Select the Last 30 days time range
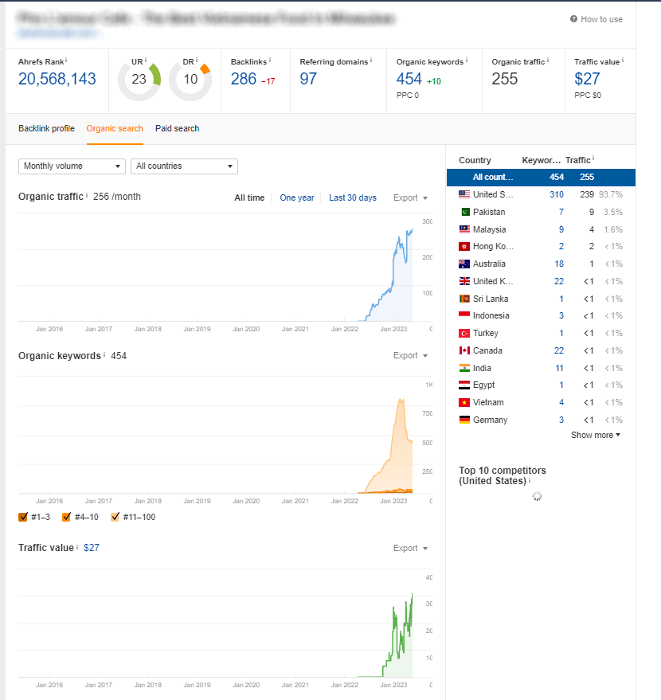This screenshot has width=661, height=700. point(352,197)
